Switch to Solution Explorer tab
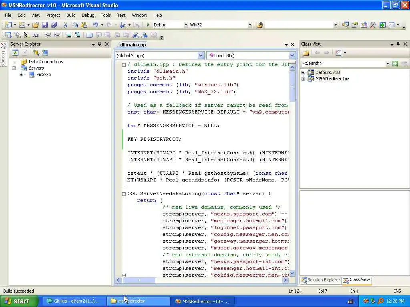The width and height of the screenshot is (410, 307). (320, 280)
